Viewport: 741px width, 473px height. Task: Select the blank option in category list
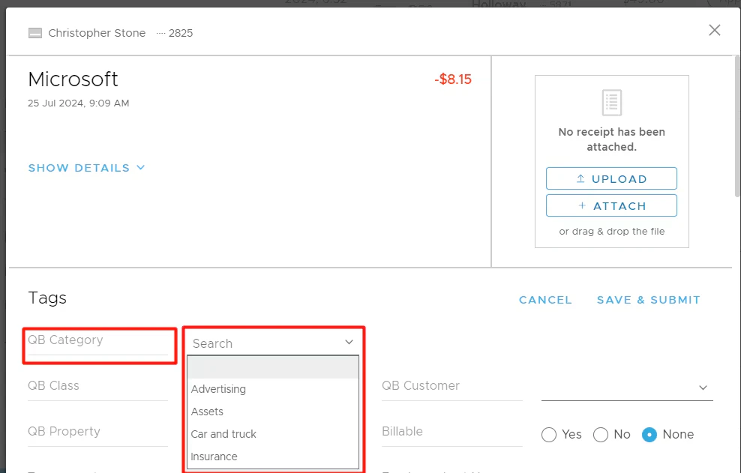[x=273, y=367]
